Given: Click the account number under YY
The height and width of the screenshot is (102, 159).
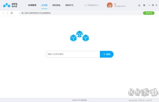Looking at the screenshot, I should pyautogui.click(x=120, y=6).
